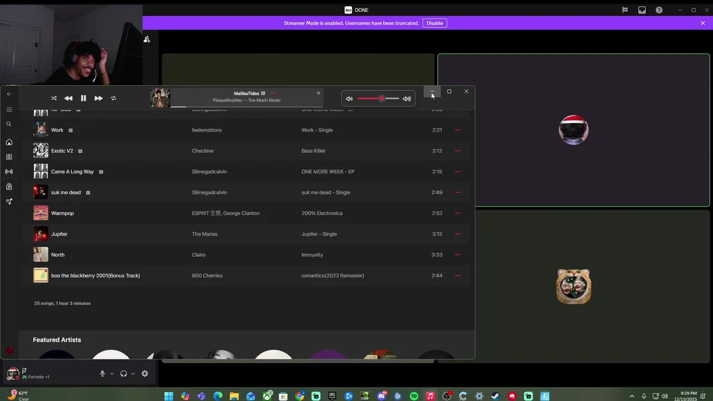Open File Explorer from the taskbar
This screenshot has width=713, height=401.
235,396
